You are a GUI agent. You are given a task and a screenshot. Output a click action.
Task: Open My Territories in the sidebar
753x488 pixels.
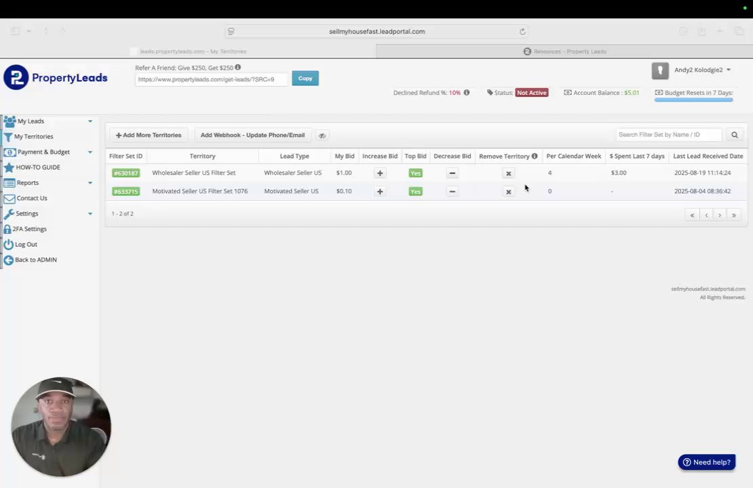coord(33,137)
